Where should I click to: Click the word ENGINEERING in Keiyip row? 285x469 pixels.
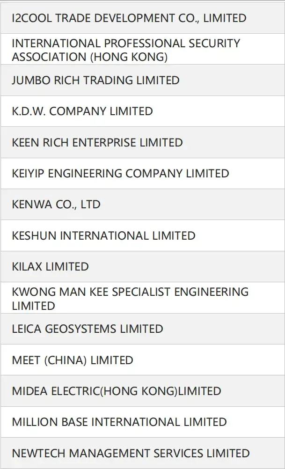pos(85,174)
